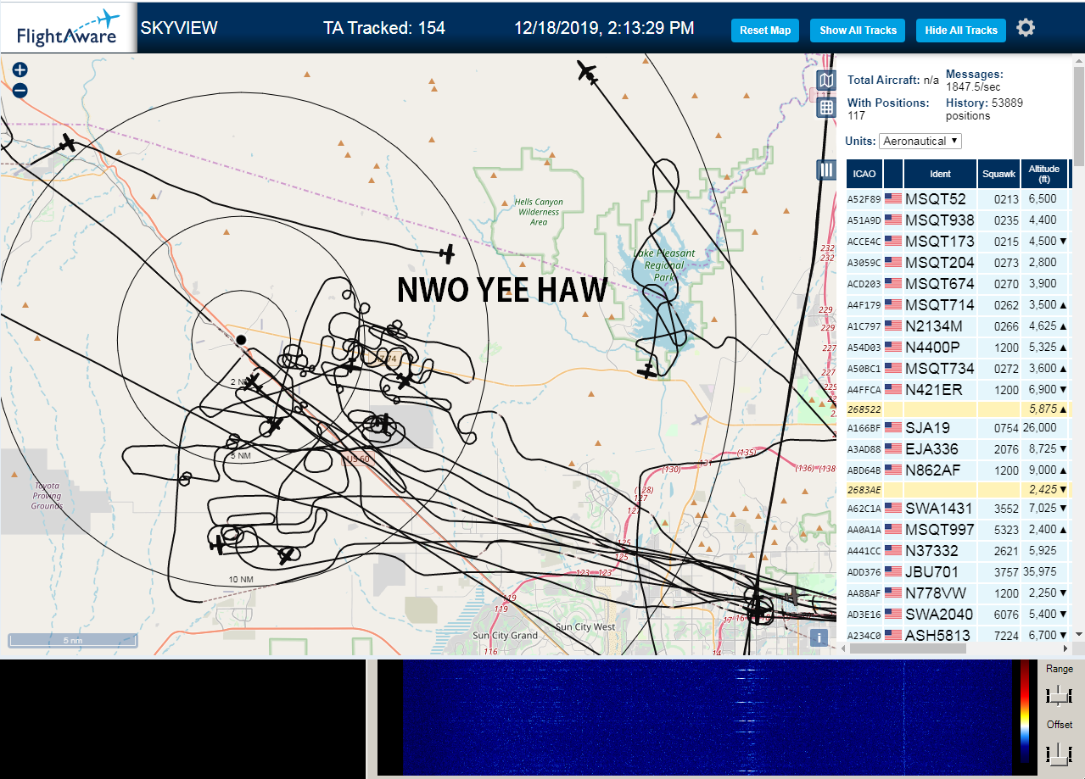1085x779 pixels.
Task: Open the map layer switcher icon
Action: 826,81
